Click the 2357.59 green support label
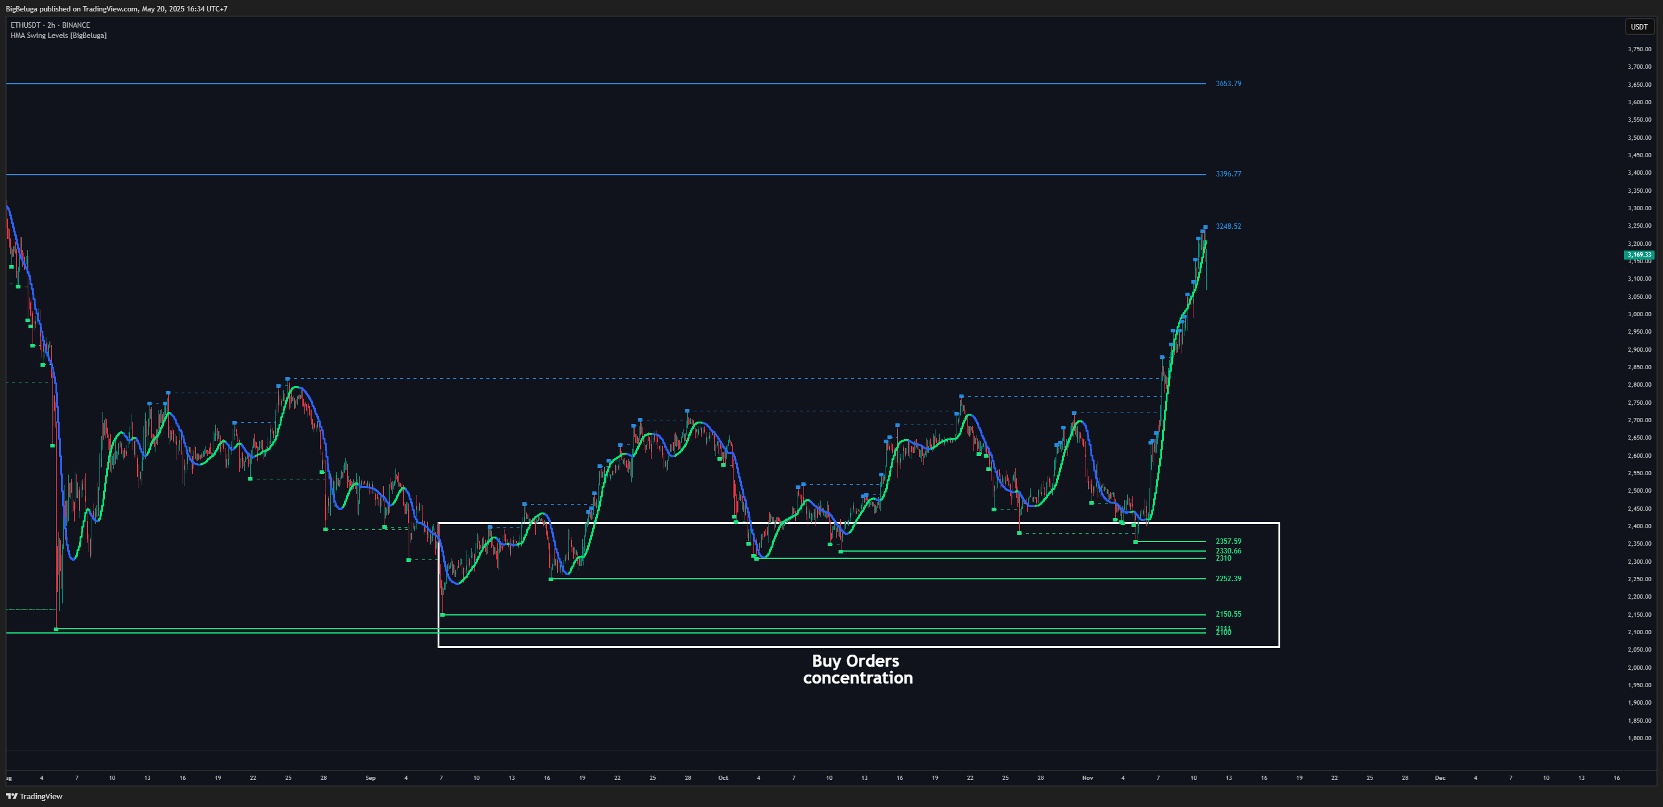Screen dimensions: 1663x807 pyautogui.click(x=1228, y=542)
